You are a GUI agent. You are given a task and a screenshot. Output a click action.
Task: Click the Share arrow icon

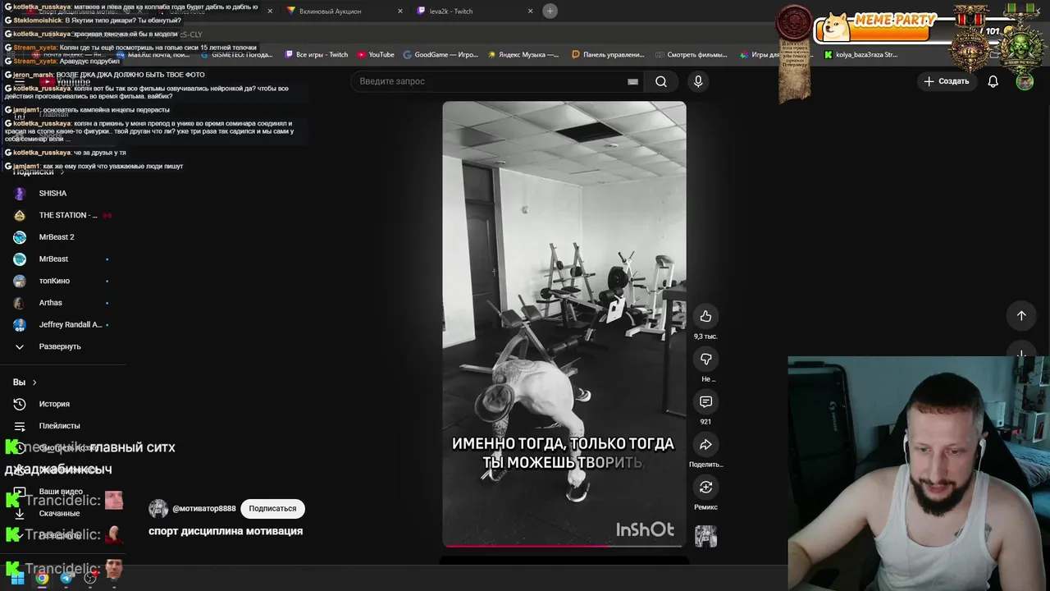705,444
